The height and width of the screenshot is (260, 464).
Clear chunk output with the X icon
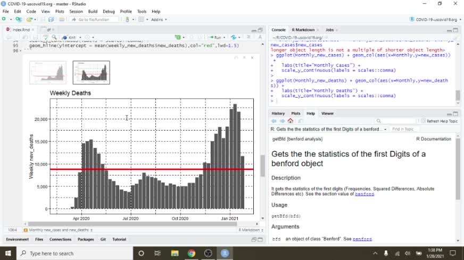coord(252,57)
